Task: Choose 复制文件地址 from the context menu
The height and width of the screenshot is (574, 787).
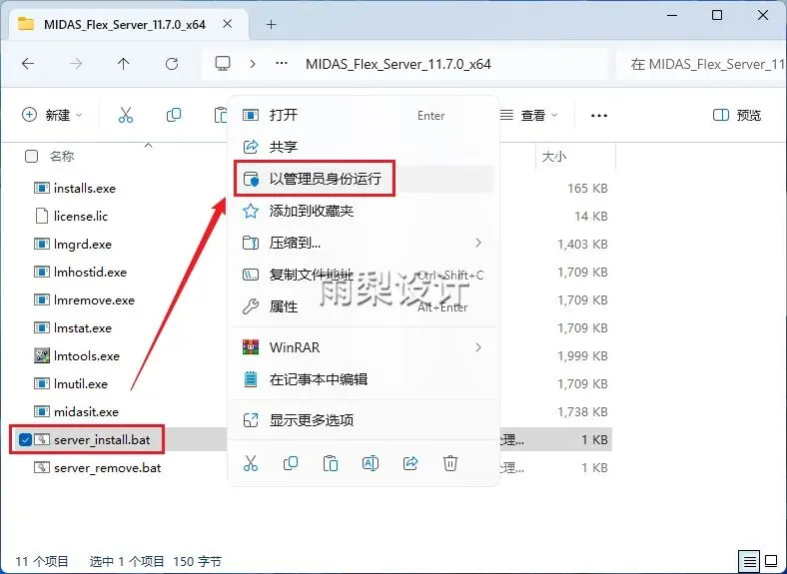Action: pyautogui.click(x=364, y=275)
